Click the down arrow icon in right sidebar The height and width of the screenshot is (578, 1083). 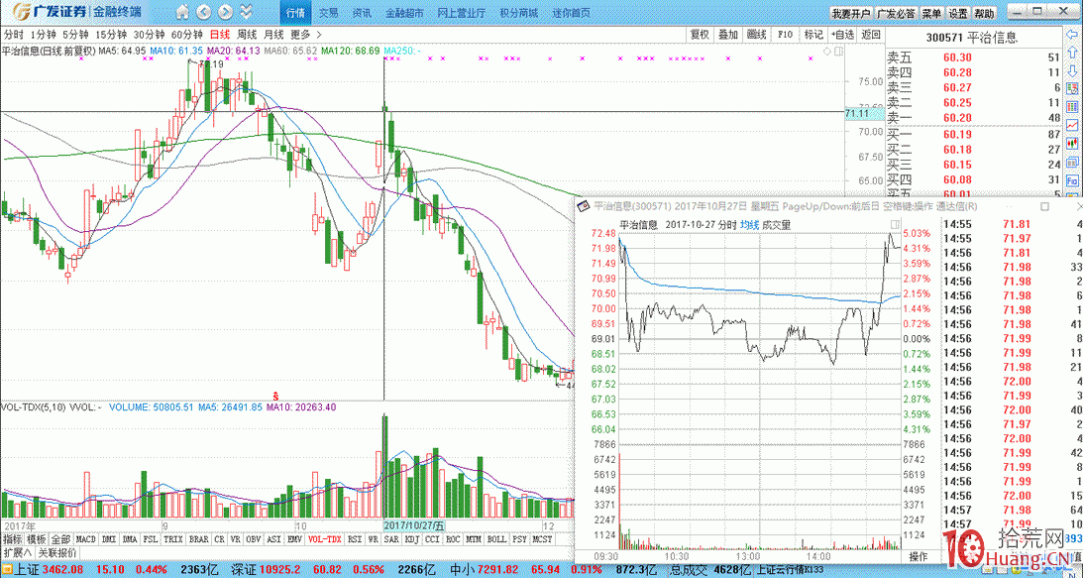1073,69
